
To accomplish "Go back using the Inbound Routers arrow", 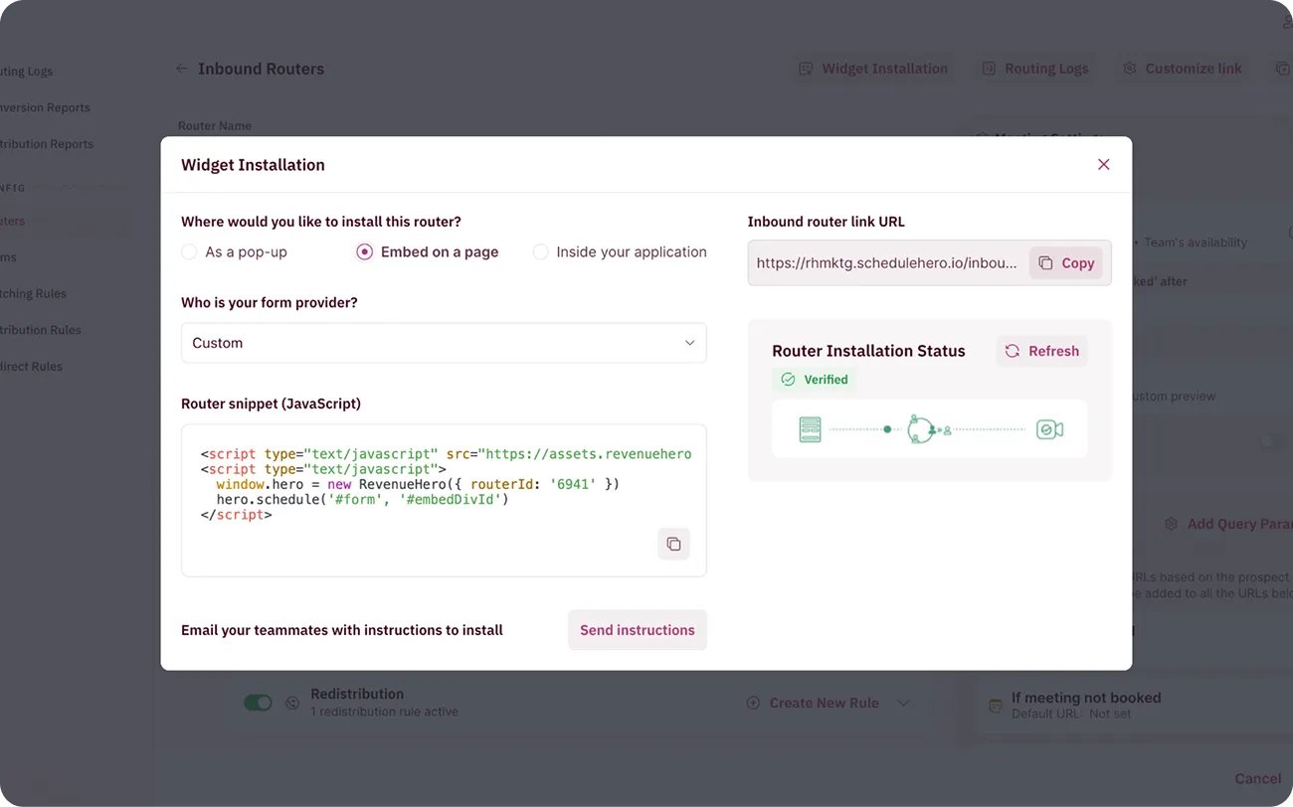I will click(x=181, y=69).
